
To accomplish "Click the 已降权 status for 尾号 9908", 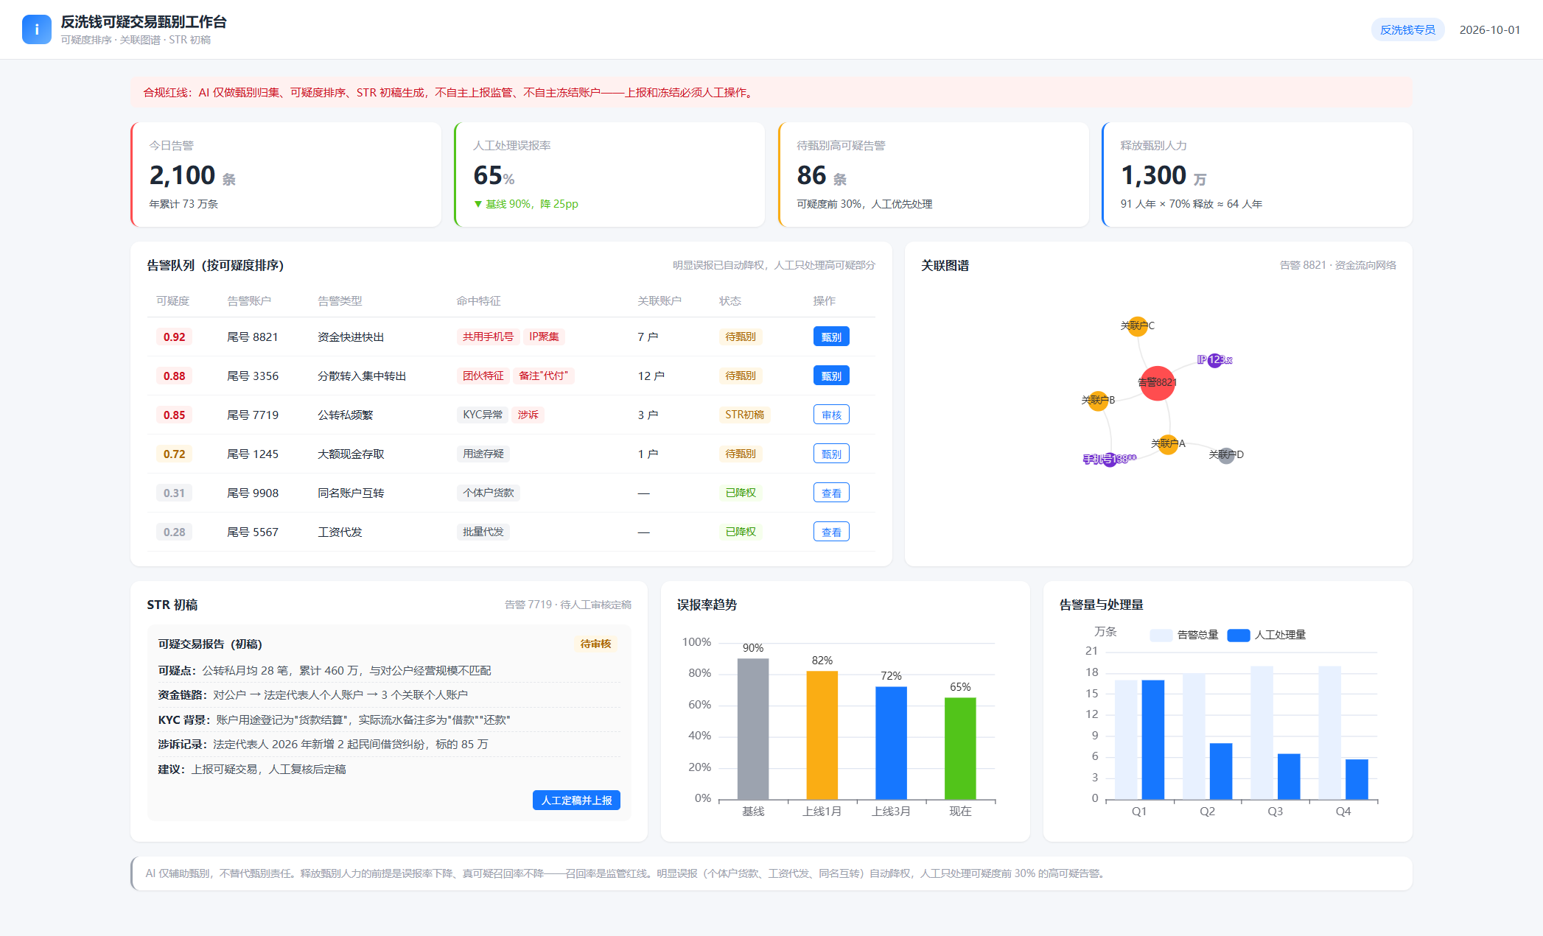I will pyautogui.click(x=741, y=493).
